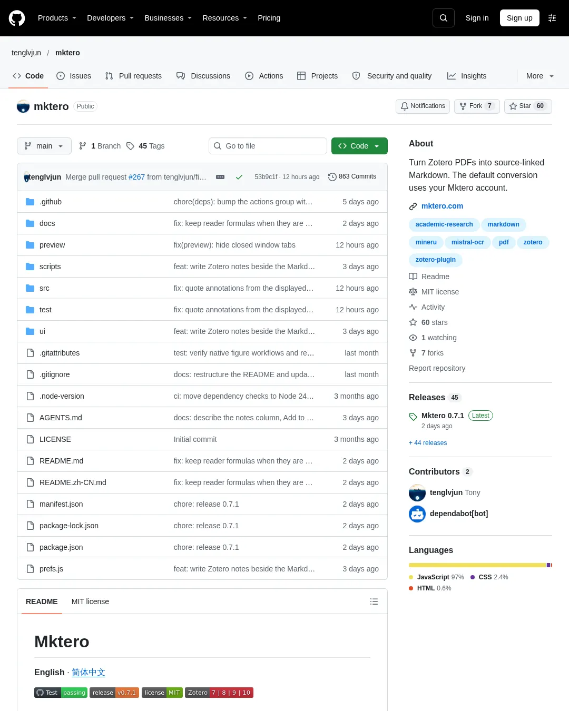Open dependabot[bot] contributor avatar

(417, 514)
